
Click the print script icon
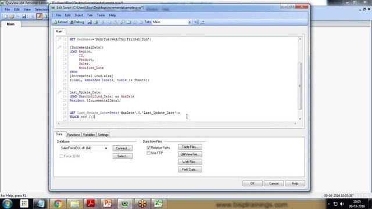[96, 22]
